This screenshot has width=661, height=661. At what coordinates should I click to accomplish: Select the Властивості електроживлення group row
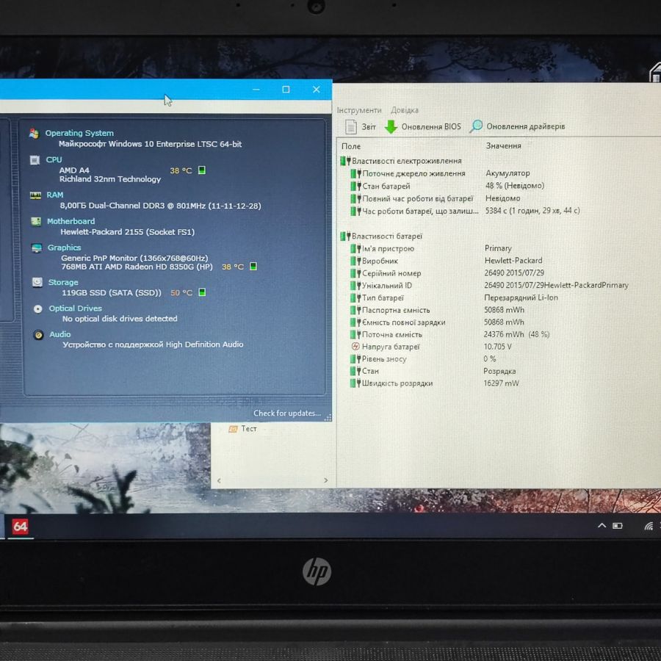coord(401,161)
